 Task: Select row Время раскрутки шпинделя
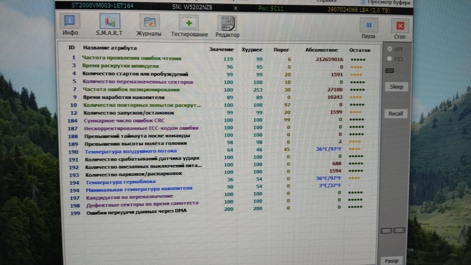(x=219, y=66)
